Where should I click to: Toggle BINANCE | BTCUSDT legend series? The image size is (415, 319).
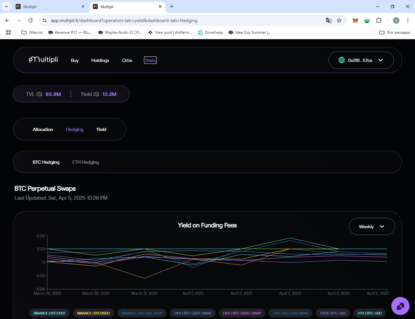50,313
